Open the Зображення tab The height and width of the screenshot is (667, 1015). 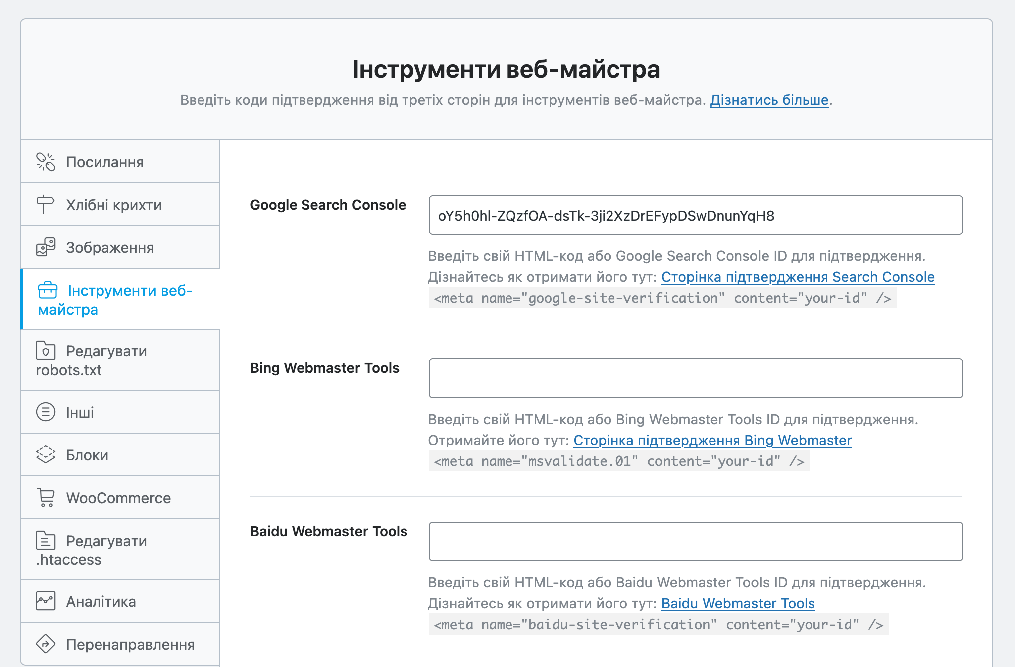tap(120, 247)
